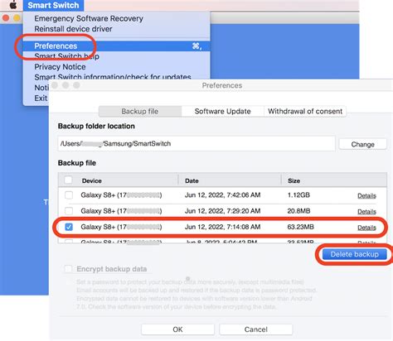Check the 7:42:06 AM backup checkbox

pyautogui.click(x=69, y=195)
